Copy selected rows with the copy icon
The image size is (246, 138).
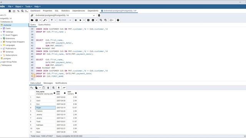36,88
